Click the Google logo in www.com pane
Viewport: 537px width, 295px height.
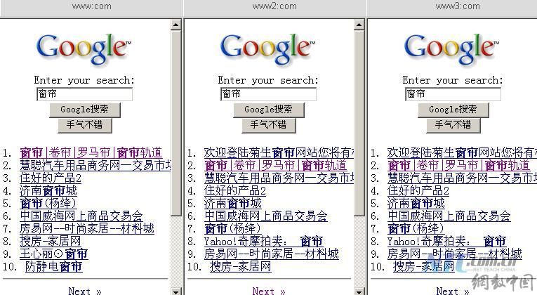[x=84, y=48]
